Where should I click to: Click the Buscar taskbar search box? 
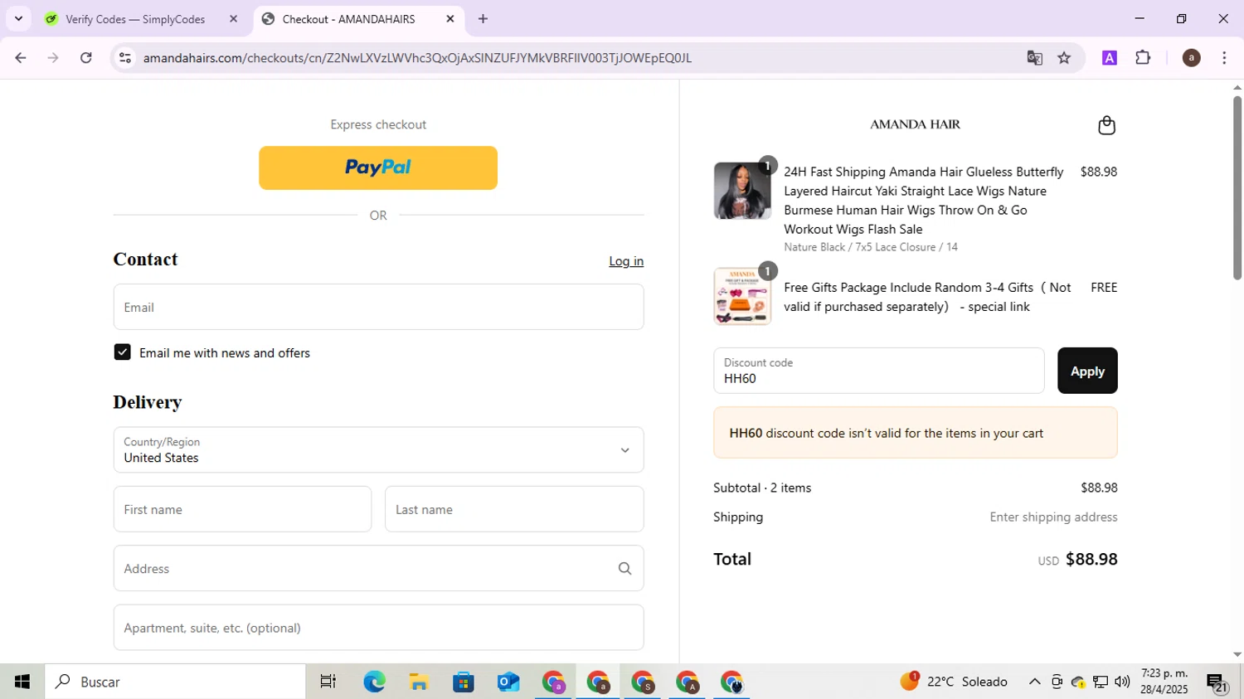[175, 682]
